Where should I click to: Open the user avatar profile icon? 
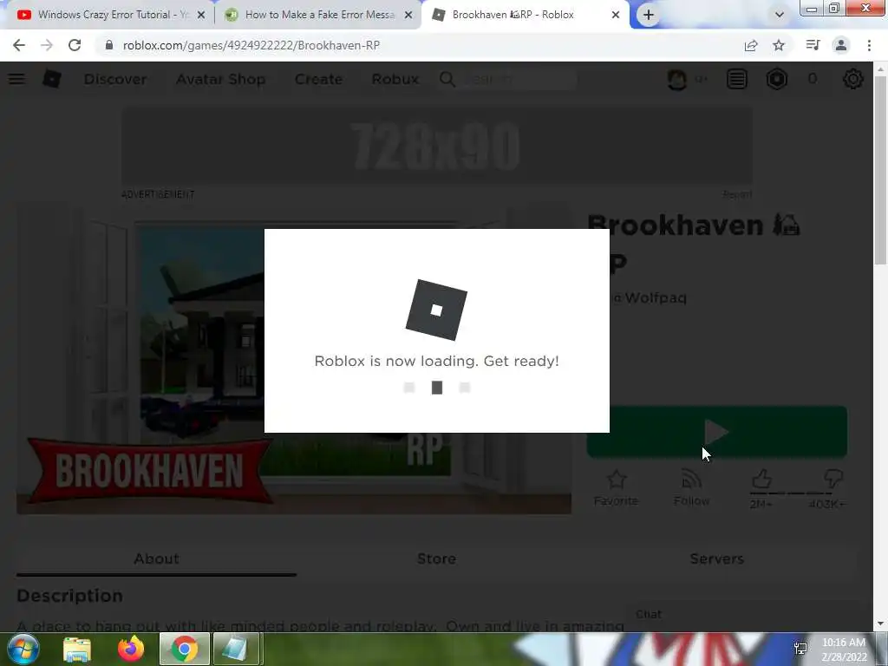click(x=677, y=79)
